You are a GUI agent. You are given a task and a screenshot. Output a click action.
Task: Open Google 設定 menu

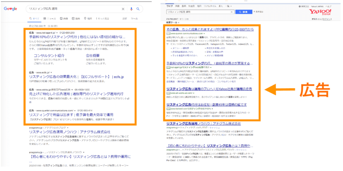(x=125, y=19)
